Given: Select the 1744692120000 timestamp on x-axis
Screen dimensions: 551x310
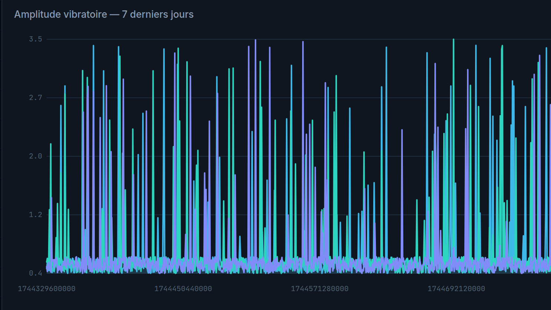Looking at the screenshot, I should [456, 289].
